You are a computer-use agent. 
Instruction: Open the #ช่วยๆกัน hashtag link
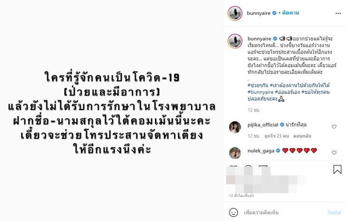coord(258,85)
